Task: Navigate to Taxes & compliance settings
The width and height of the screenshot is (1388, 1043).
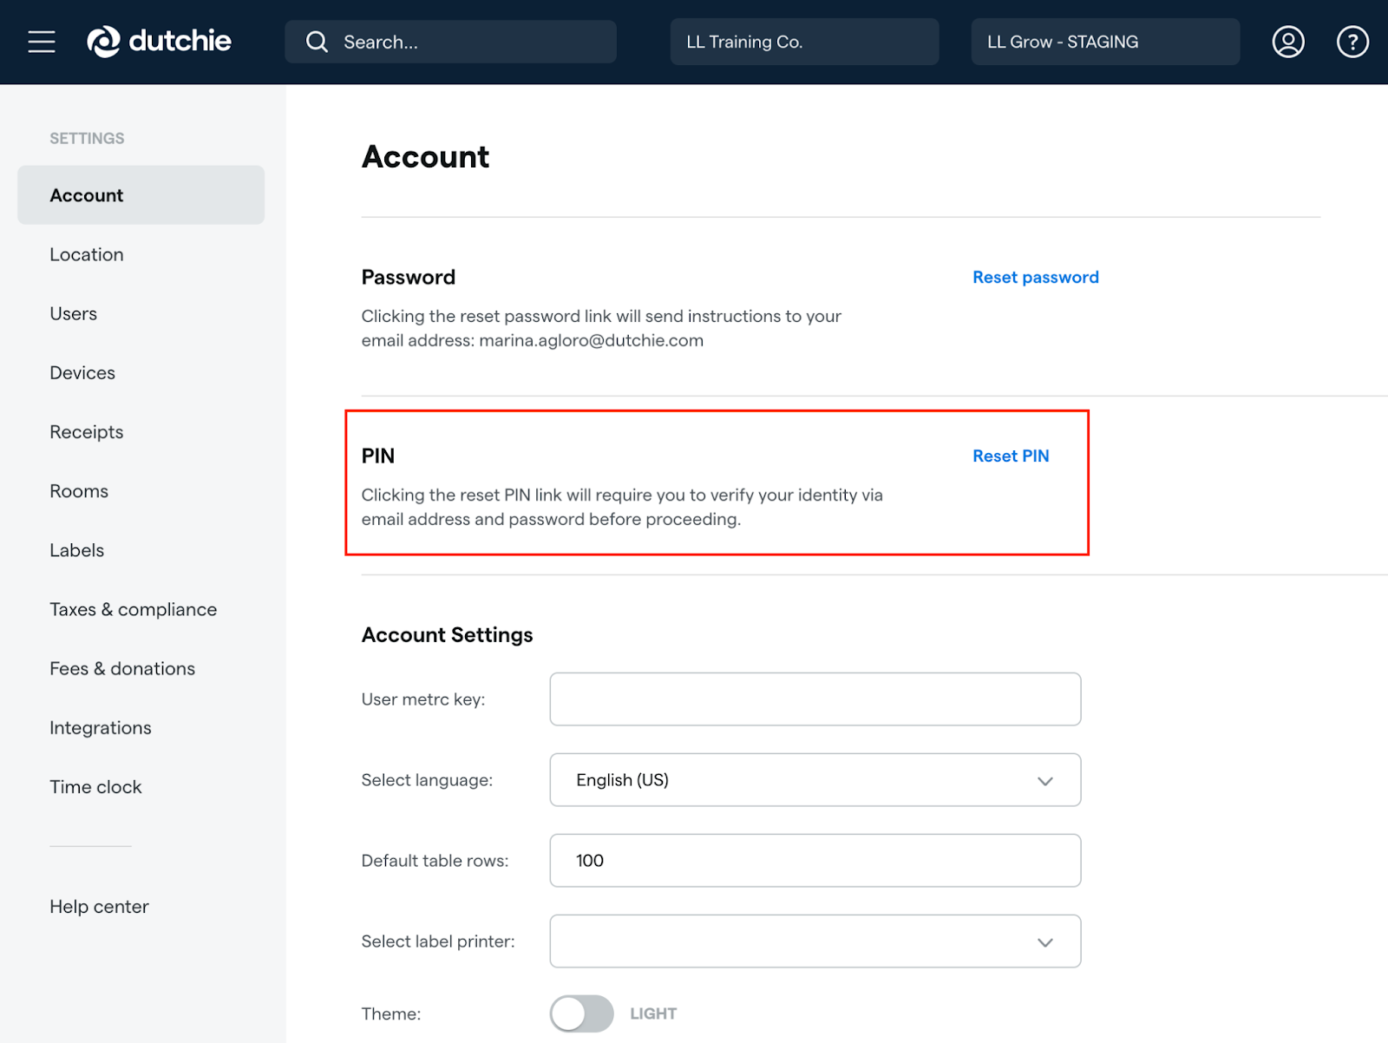Action: (133, 608)
